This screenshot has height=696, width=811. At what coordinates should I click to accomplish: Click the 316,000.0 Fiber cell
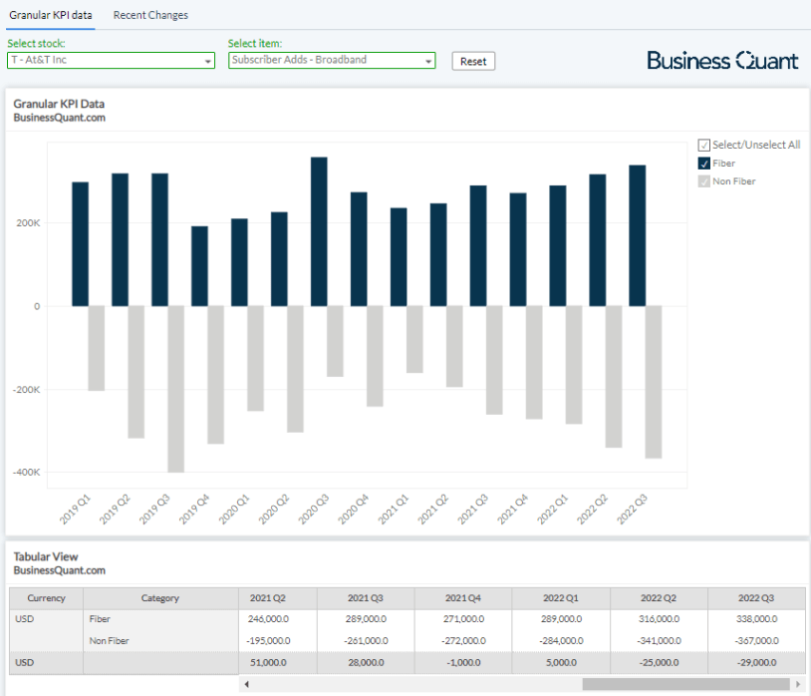(659, 619)
